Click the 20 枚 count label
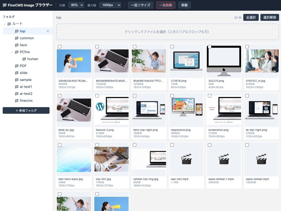 (238, 18)
